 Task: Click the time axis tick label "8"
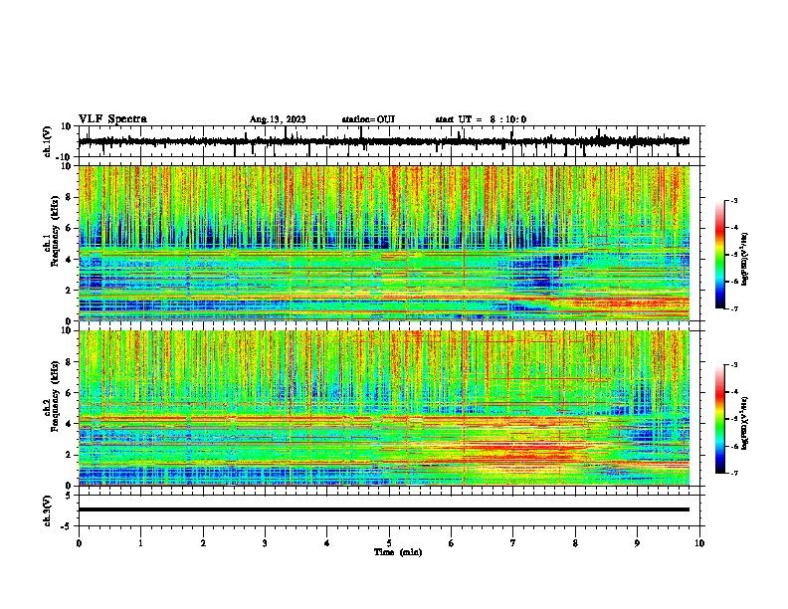575,543
